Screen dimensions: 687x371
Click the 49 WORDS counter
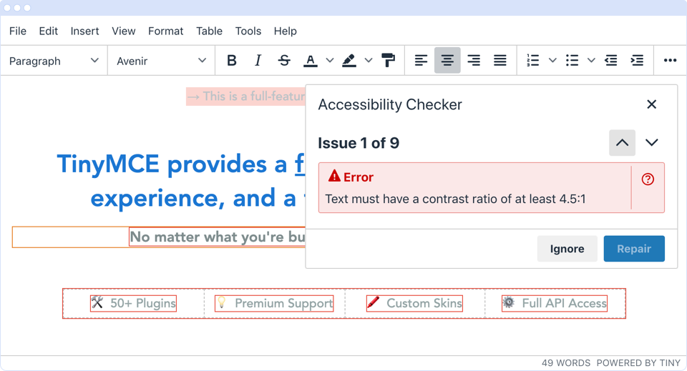point(566,363)
